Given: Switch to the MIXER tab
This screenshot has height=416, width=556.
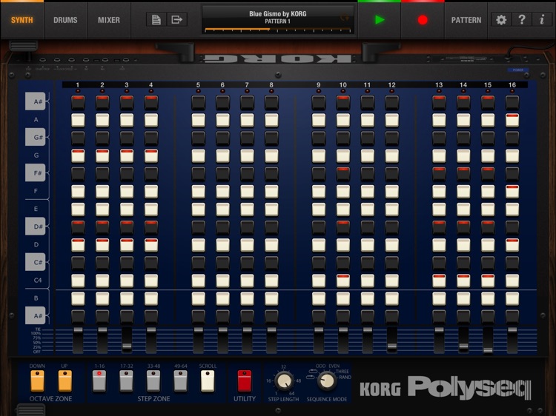Looking at the screenshot, I should [x=109, y=20].
